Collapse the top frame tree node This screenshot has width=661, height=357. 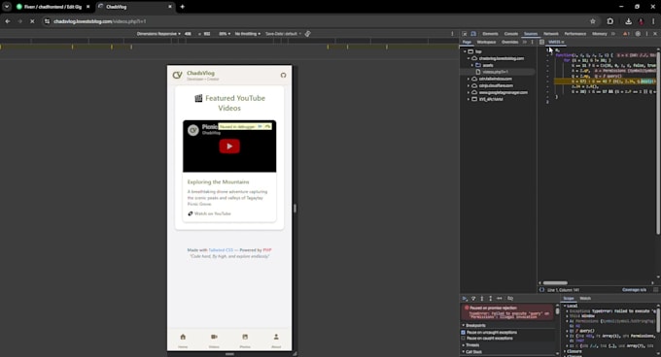click(465, 51)
